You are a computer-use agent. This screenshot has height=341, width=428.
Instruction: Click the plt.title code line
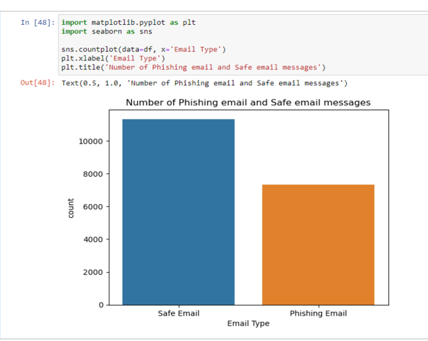pos(194,67)
